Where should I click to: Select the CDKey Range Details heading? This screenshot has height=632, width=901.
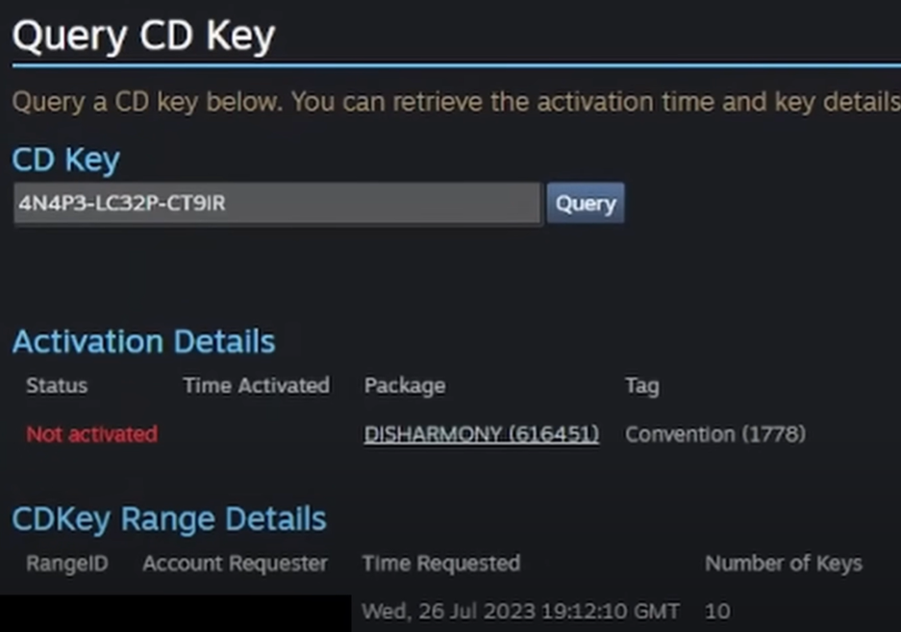[x=169, y=519]
